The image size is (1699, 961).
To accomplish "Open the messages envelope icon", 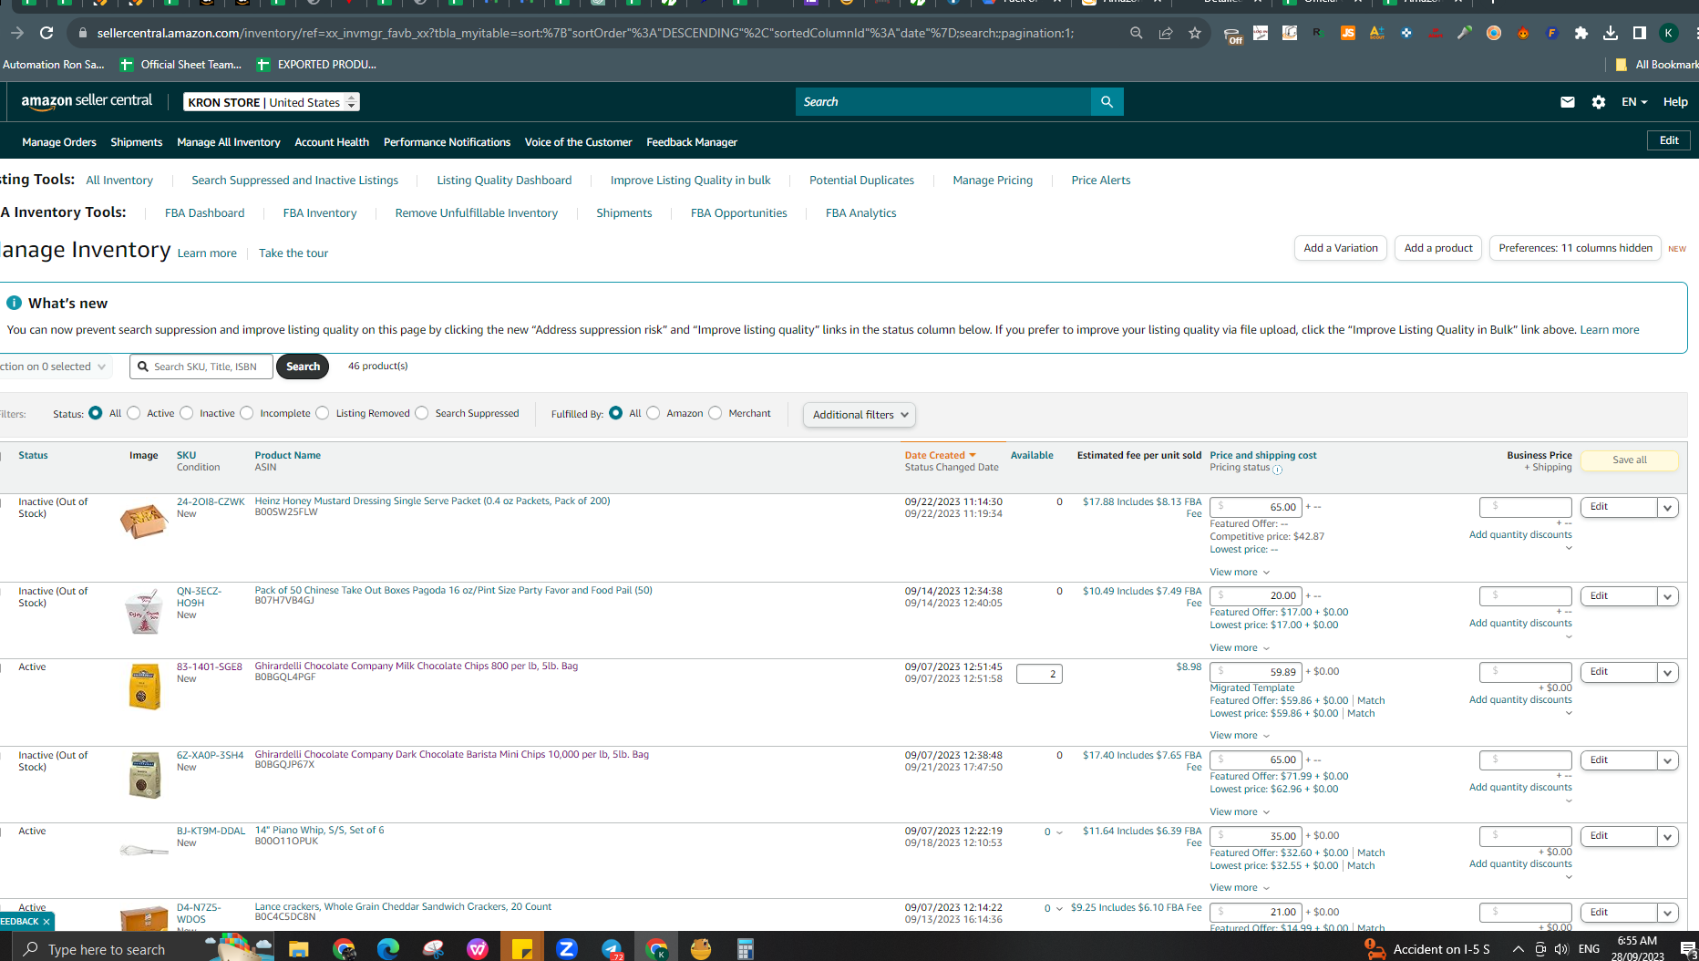I will [1568, 102].
